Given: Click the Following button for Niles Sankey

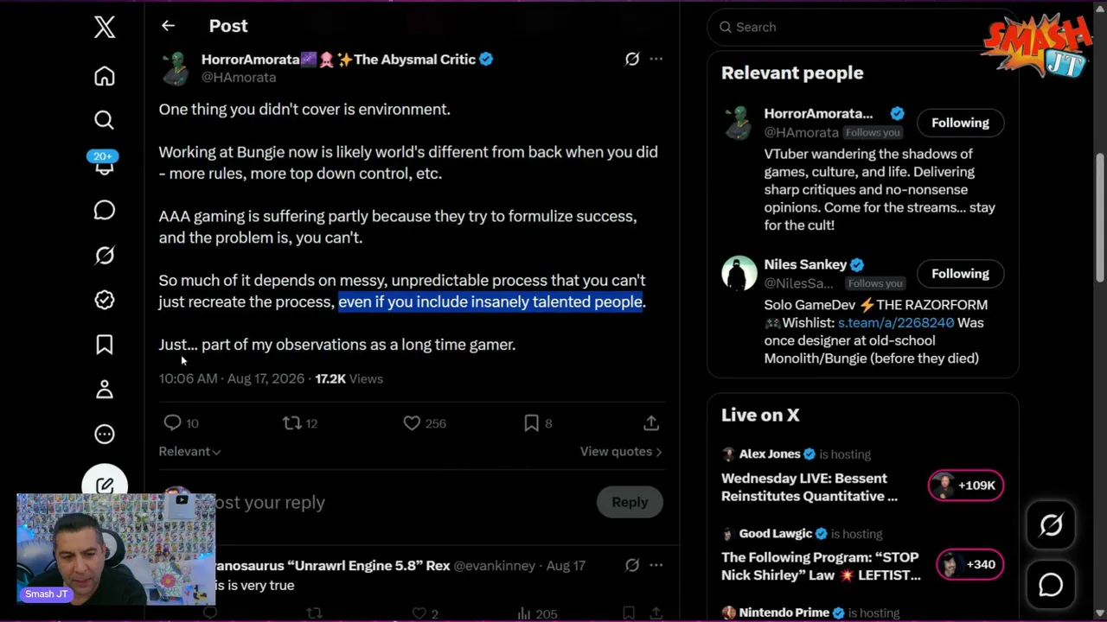Looking at the screenshot, I should [x=960, y=274].
